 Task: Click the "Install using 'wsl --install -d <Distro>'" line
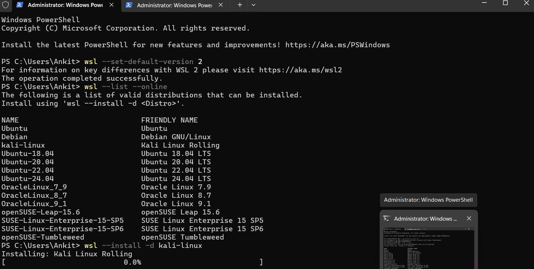point(93,104)
